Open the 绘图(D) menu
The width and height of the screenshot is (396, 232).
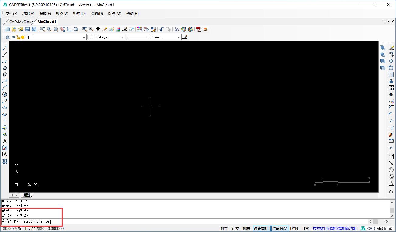pos(97,14)
